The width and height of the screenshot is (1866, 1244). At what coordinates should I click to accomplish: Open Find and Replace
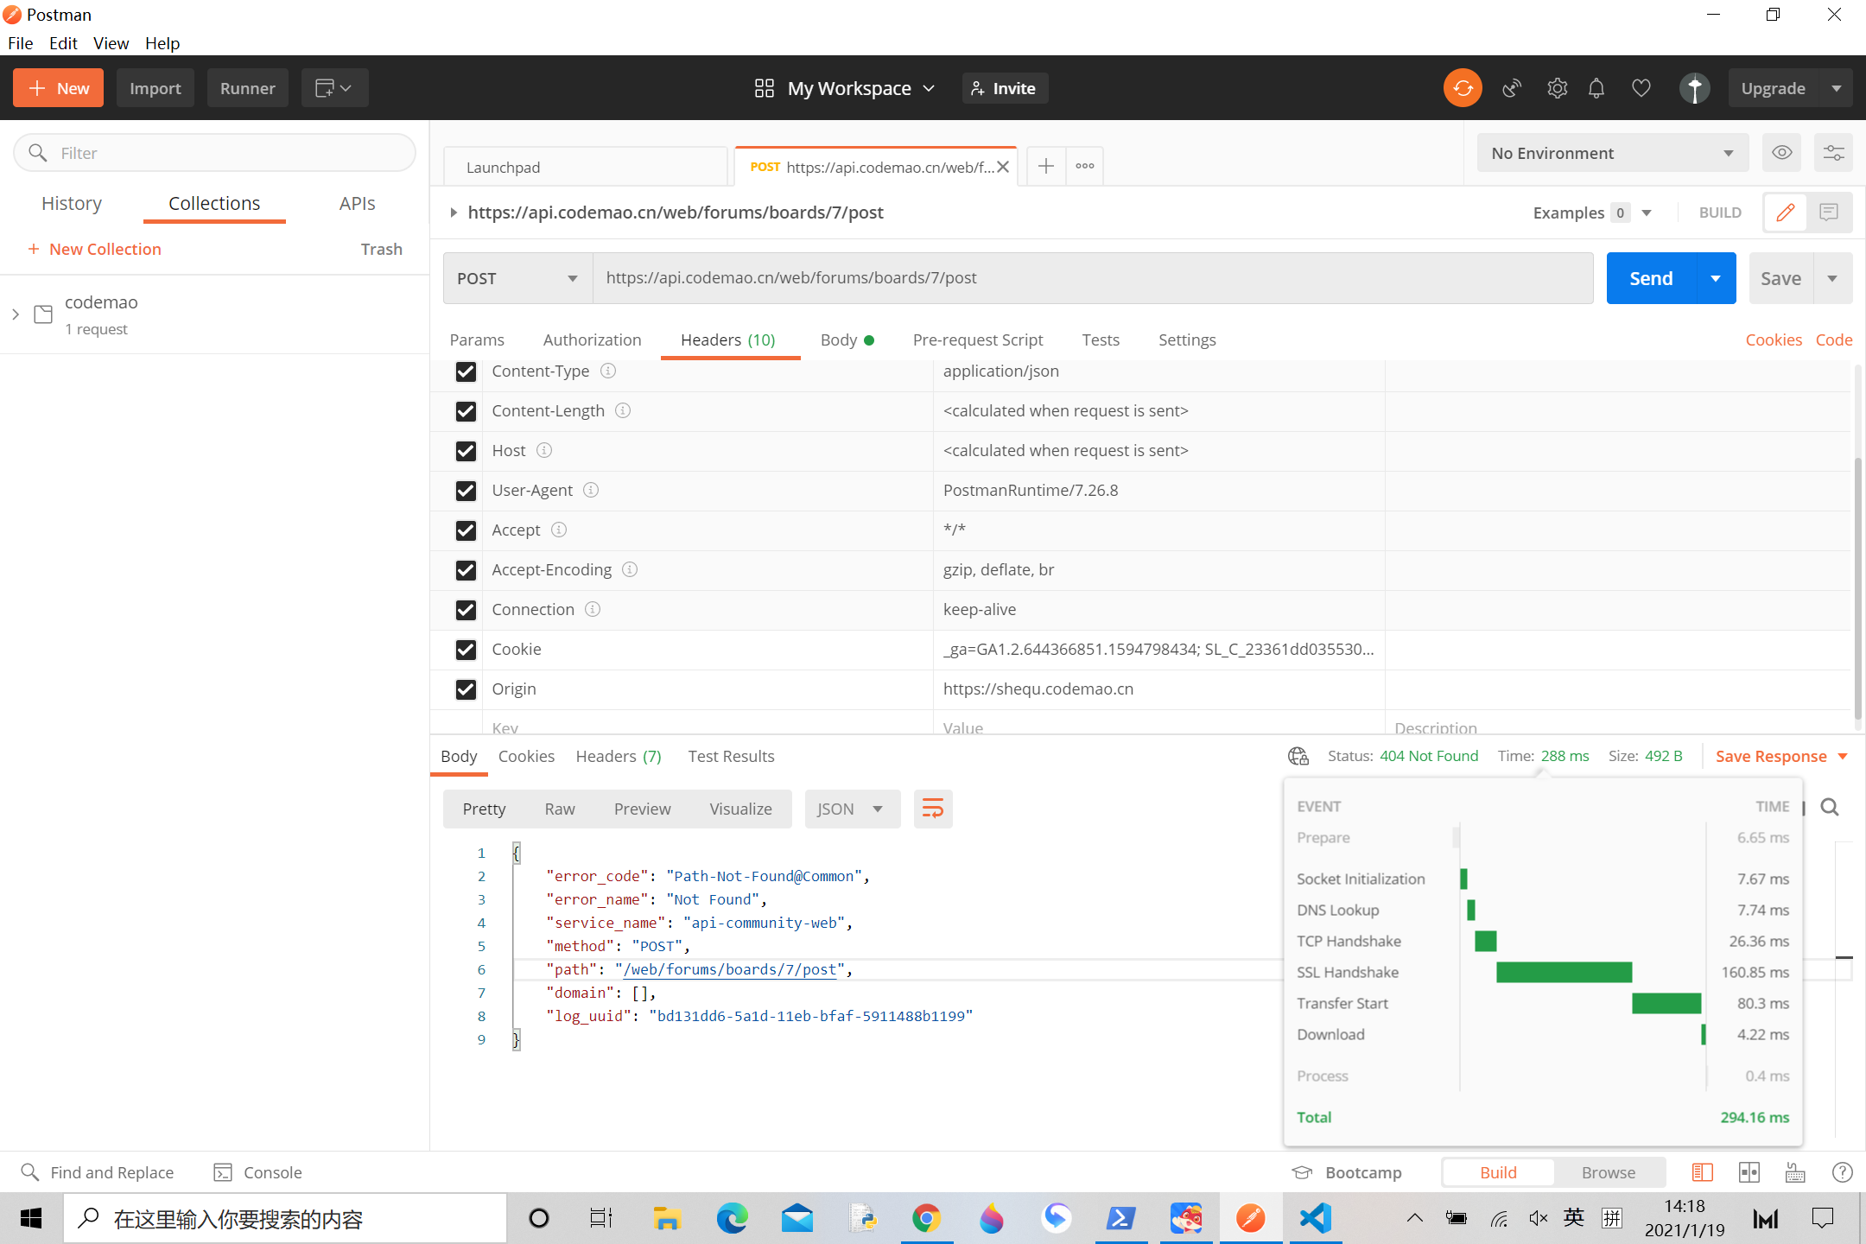(x=97, y=1172)
